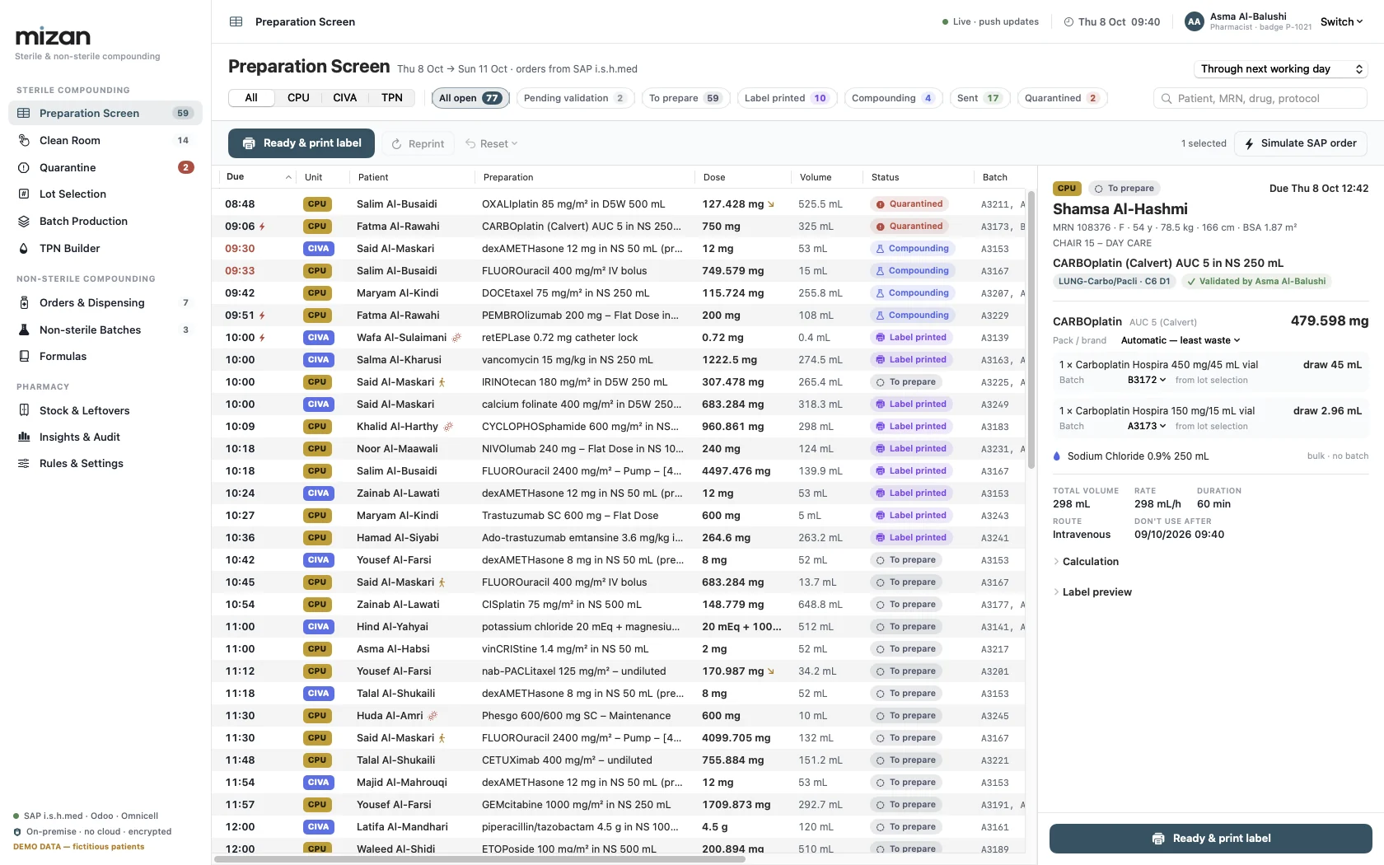The image size is (1384, 865).
Task: Open Through next working day dropdown
Action: (1281, 69)
